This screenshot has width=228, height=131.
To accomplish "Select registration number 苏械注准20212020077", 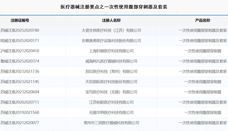I will pyautogui.click(x=20, y=123).
